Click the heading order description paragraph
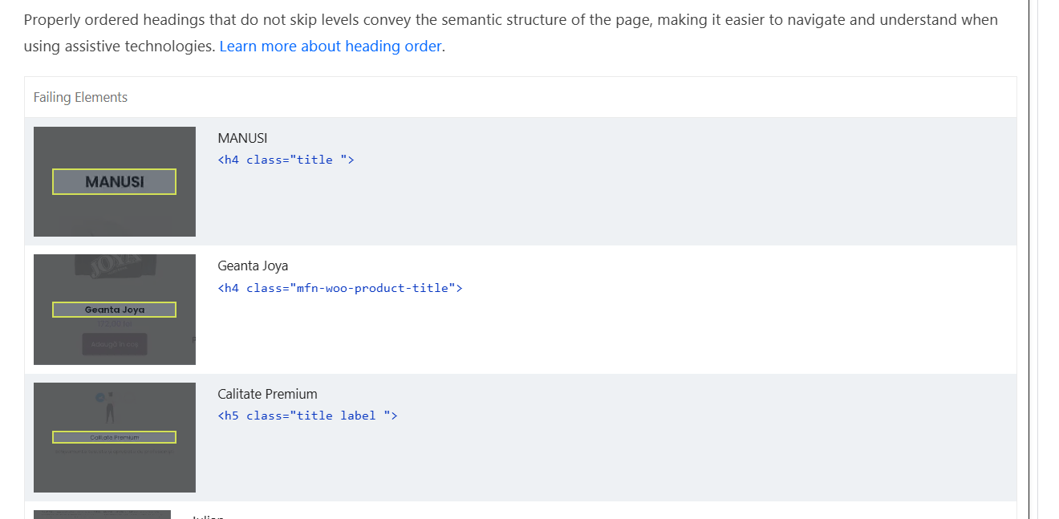 [x=511, y=33]
